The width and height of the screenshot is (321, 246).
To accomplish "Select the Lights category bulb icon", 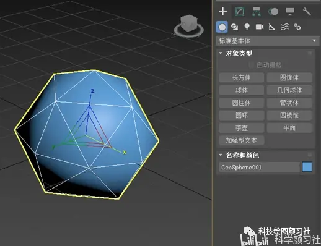I will coord(247,27).
